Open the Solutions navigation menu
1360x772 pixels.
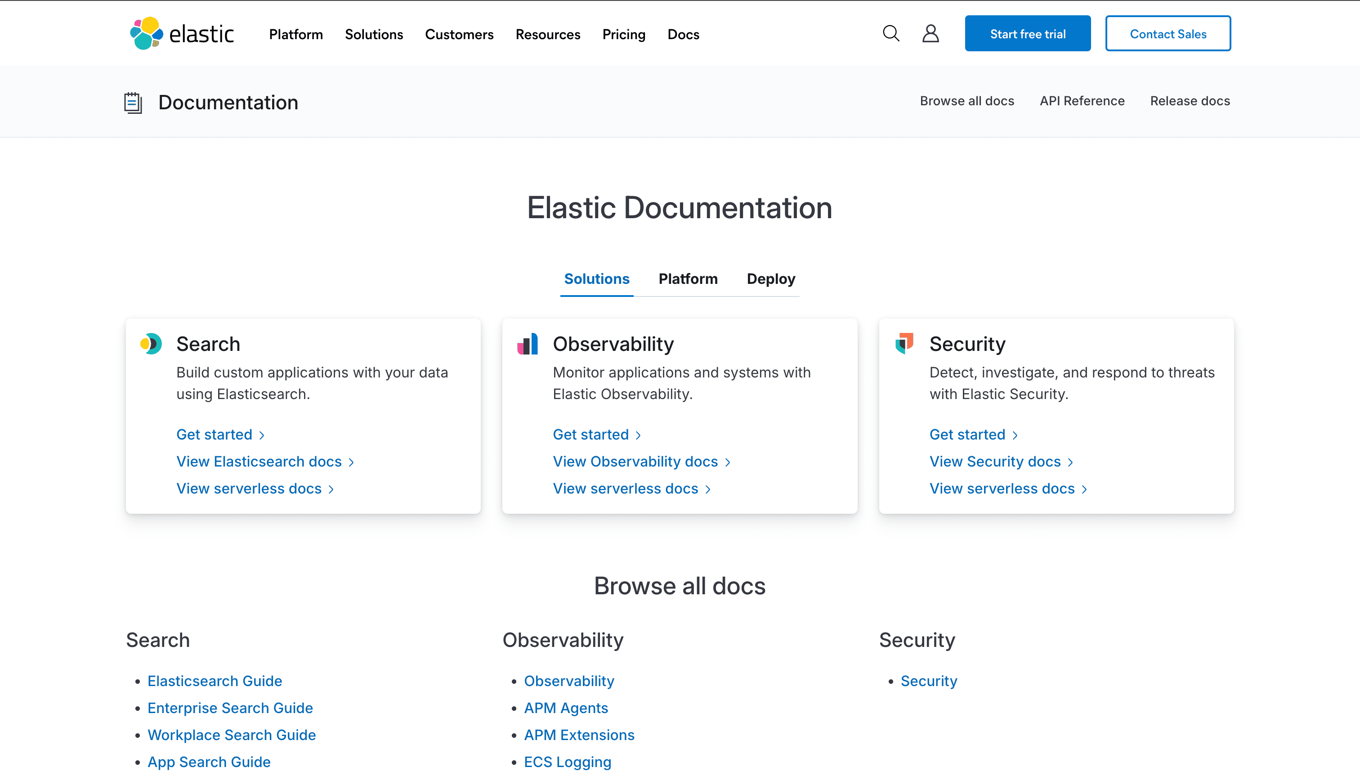click(374, 35)
